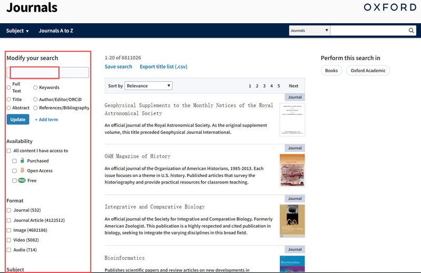Go to results page 3
421x273 pixels.
coord(265,86)
